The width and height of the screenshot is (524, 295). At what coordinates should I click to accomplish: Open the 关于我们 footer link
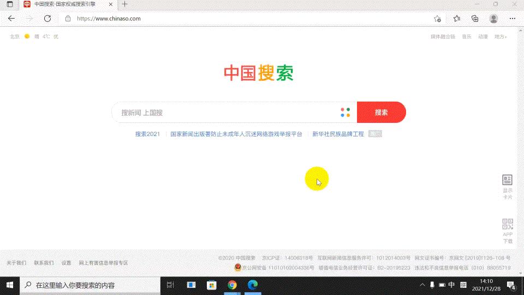tap(16, 263)
